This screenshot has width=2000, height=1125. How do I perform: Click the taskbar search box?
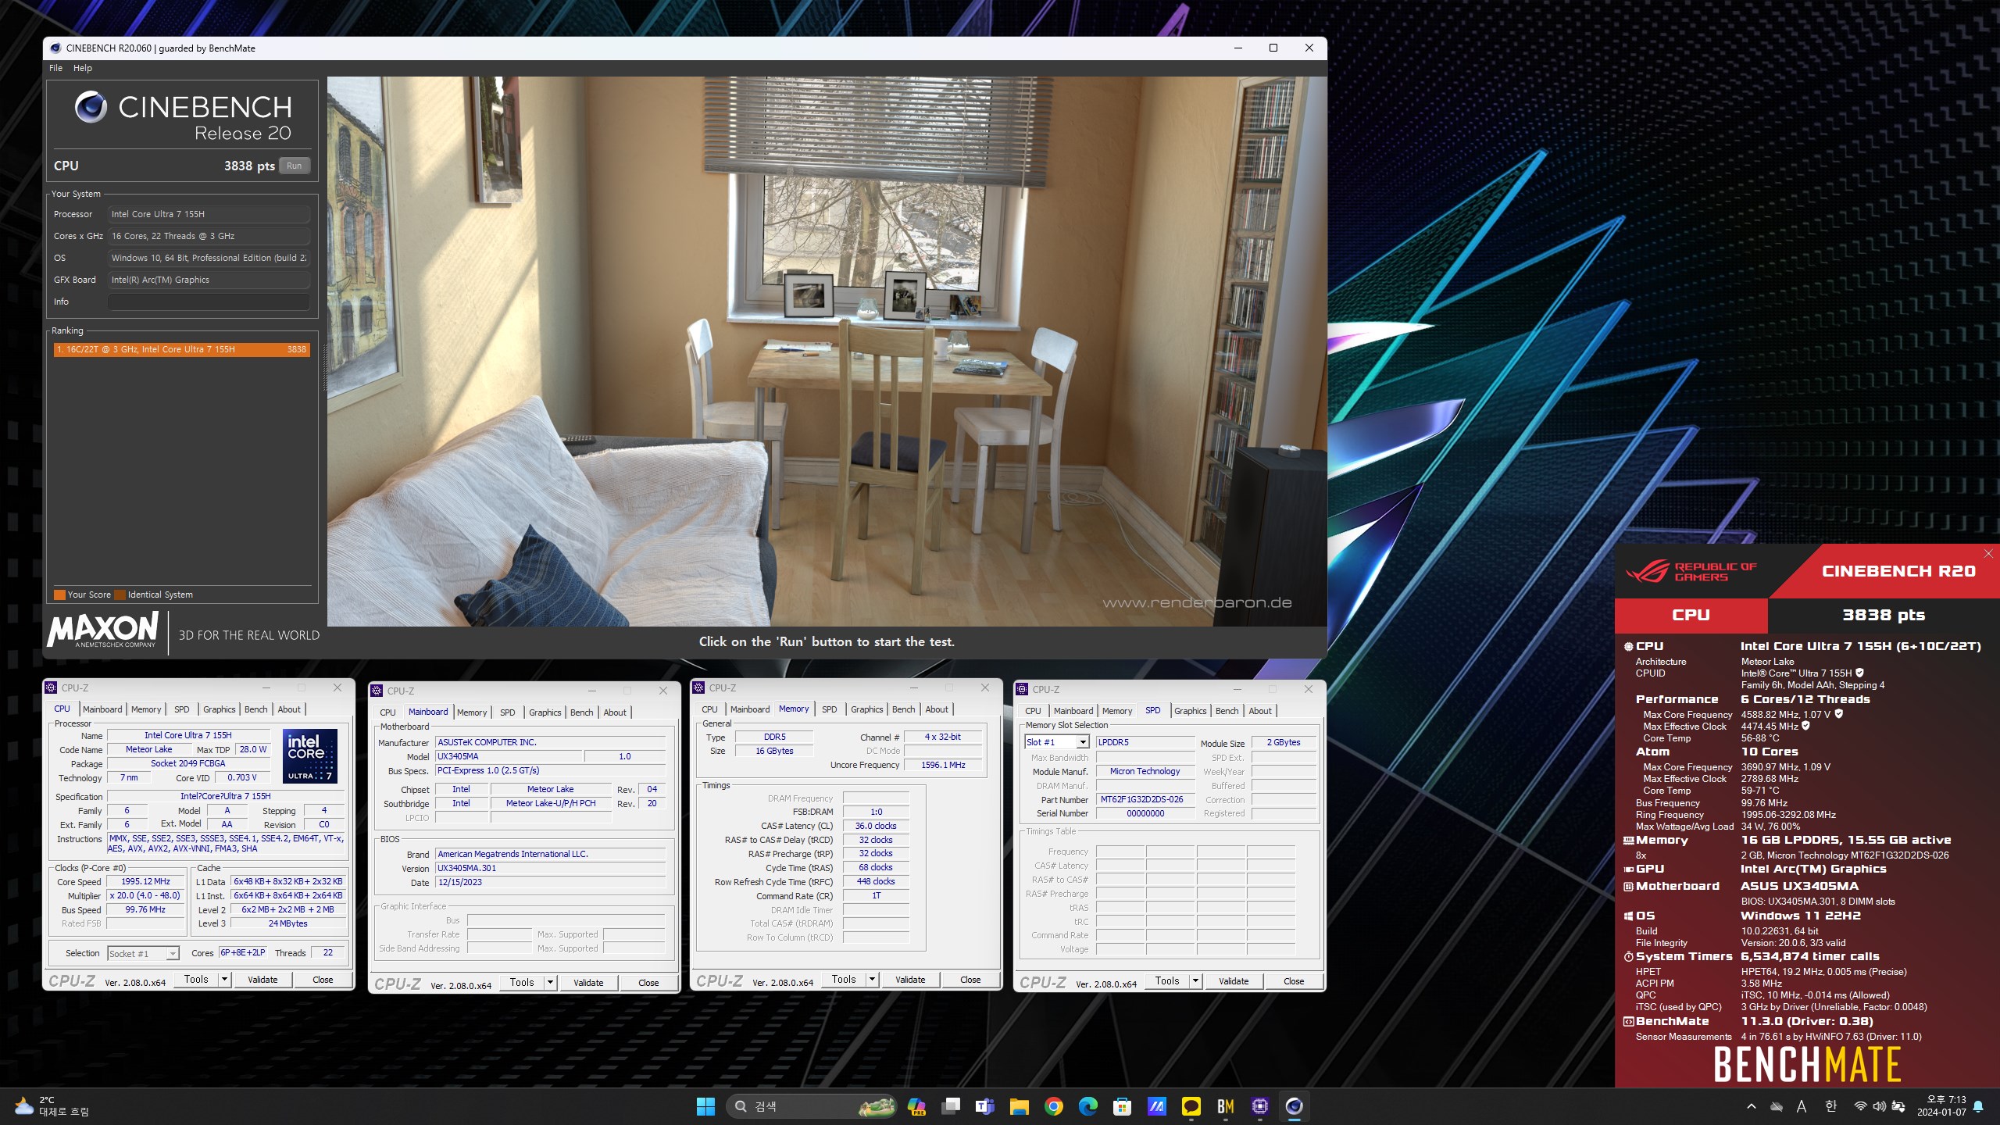click(811, 1106)
